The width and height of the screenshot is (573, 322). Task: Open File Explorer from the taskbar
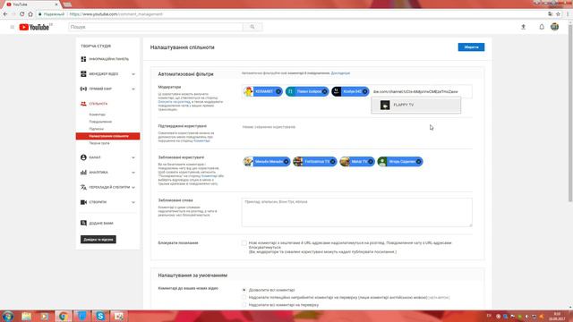click(26, 316)
